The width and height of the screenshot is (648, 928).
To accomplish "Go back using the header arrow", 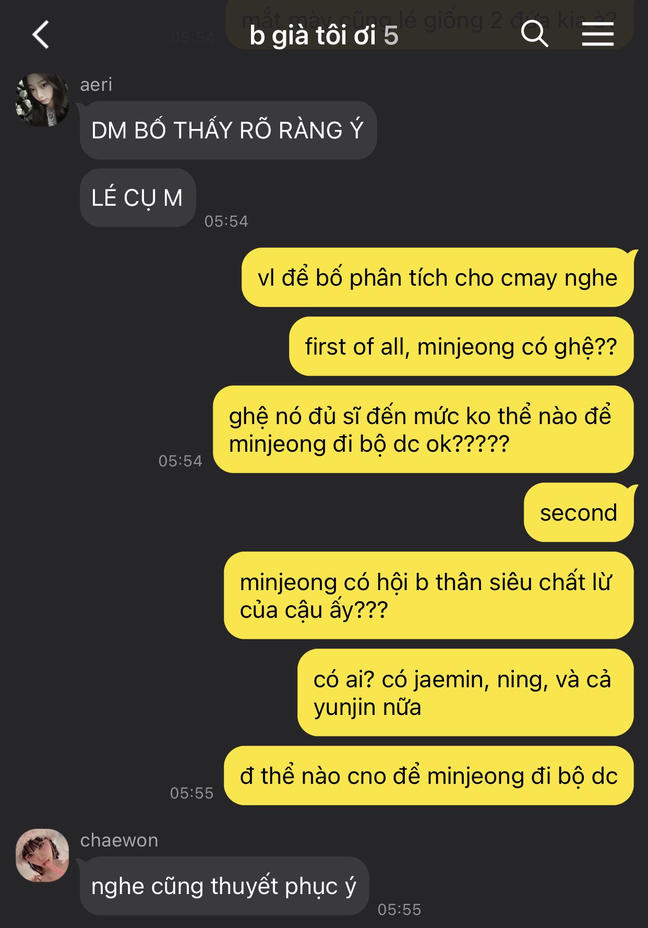I will pyautogui.click(x=41, y=35).
